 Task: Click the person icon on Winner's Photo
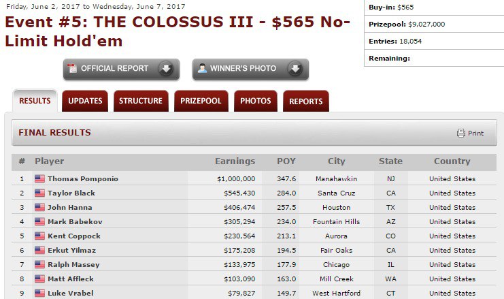pyautogui.click(x=202, y=69)
